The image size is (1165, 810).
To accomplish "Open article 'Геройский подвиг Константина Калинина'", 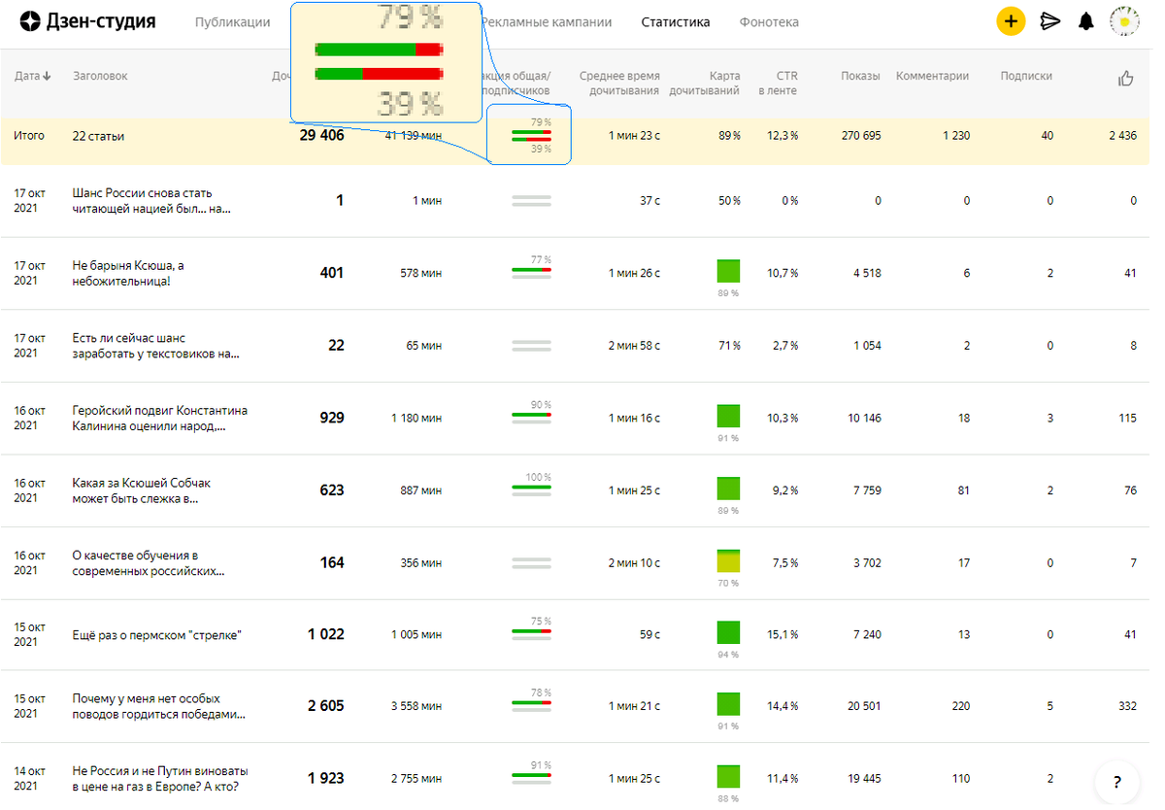I will point(160,418).
